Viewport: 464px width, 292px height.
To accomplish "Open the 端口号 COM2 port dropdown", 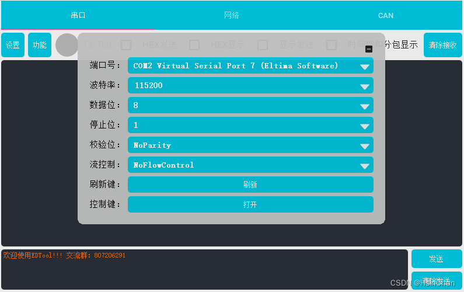I will [250, 66].
